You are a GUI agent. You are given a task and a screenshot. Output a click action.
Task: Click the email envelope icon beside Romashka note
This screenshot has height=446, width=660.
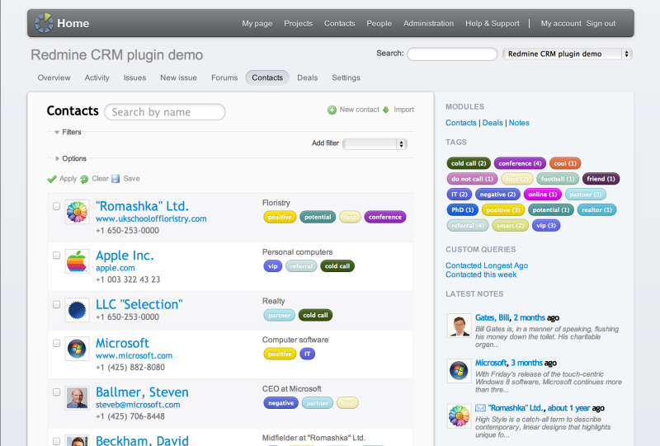[480, 408]
